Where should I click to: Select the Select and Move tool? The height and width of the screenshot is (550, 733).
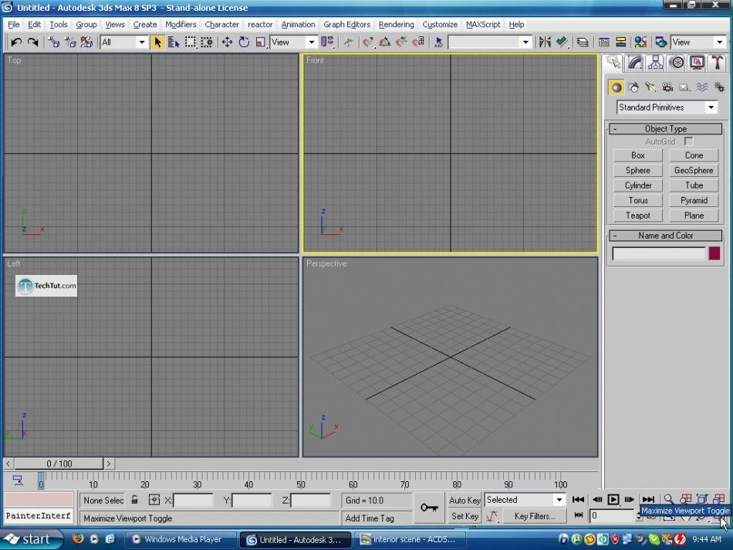(227, 42)
